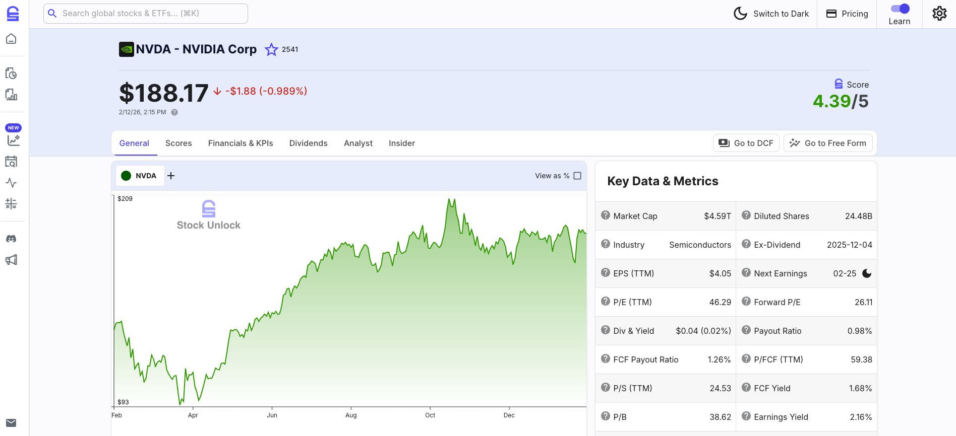The image size is (956, 436).
Task: Open the NEW chart trend sidebar icon
Action: coord(13,140)
